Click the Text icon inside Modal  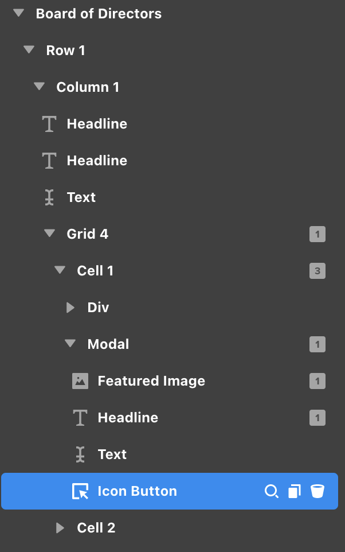coord(80,454)
